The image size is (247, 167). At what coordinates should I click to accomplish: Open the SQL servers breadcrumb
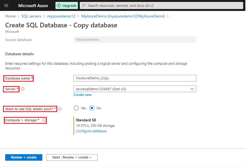tap(31, 16)
